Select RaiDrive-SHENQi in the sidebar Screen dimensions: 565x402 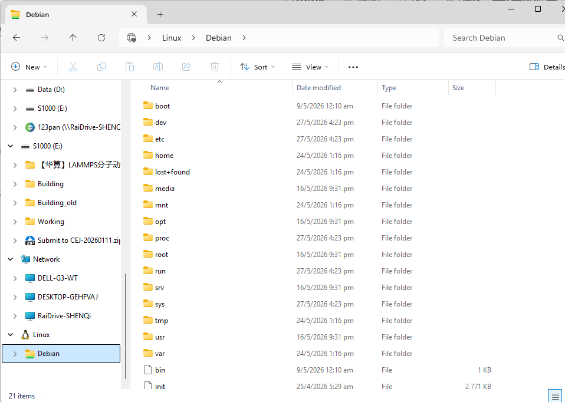click(x=64, y=316)
